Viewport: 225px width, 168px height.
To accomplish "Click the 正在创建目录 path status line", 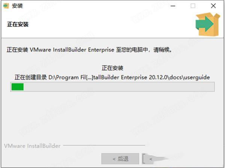I will pos(112,78).
